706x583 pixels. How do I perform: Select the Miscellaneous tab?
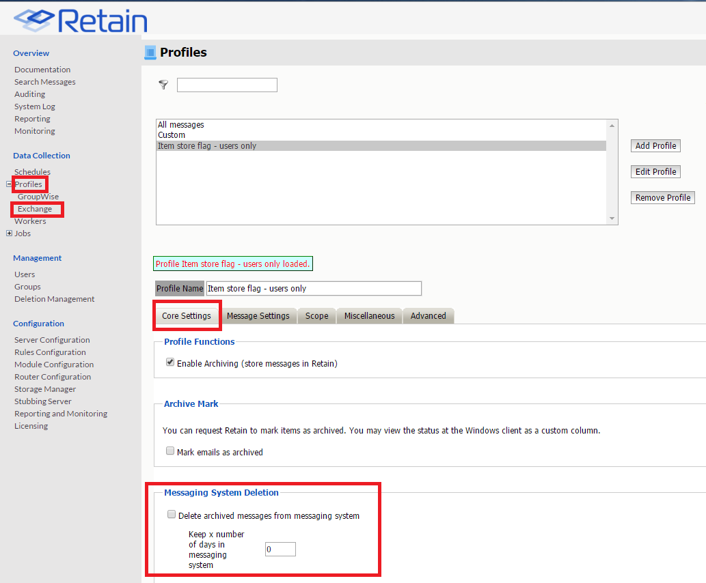point(369,316)
